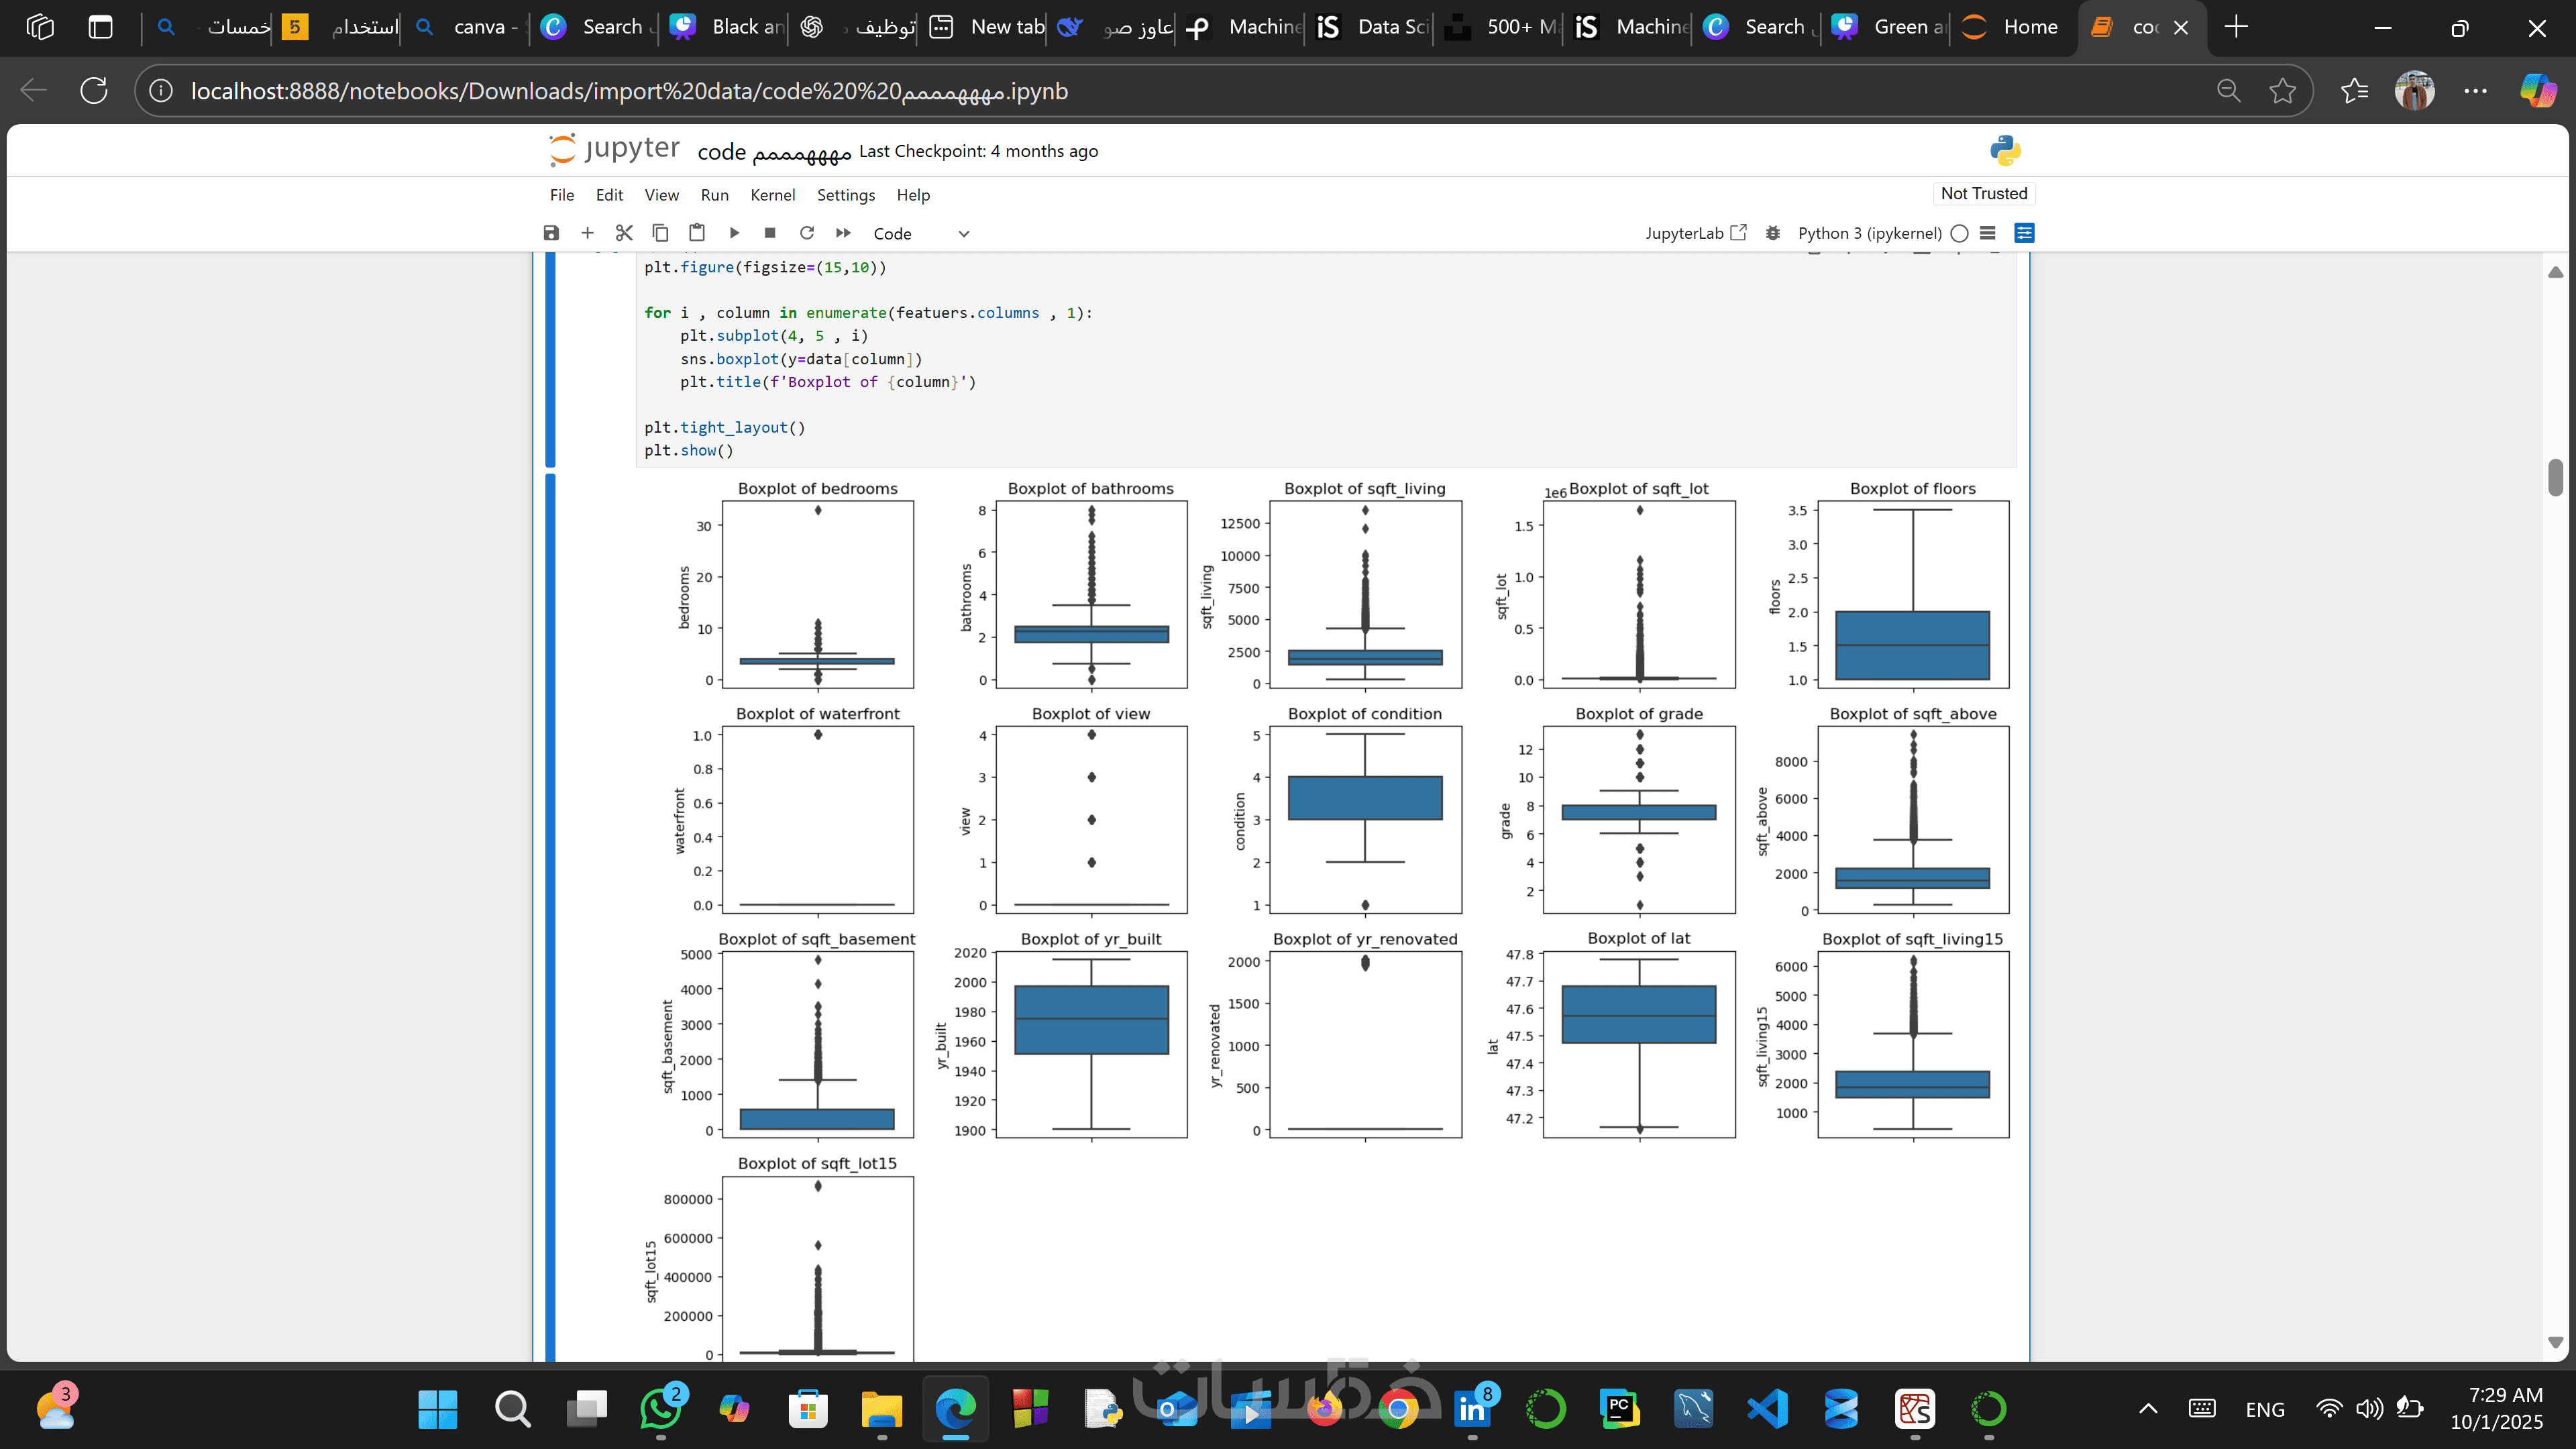Viewport: 2576px width, 1449px height.
Task: Open the Kernel menu
Action: pos(772,195)
